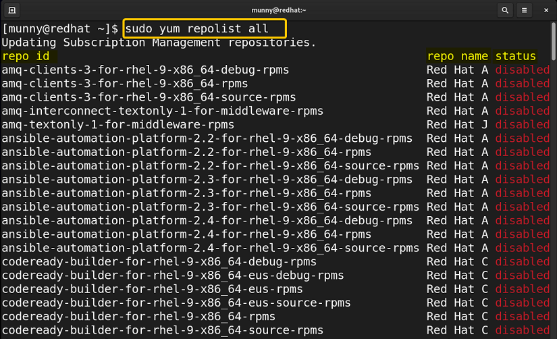Select codeready-builder-for-rhel-9-x86_64-rpms repo id
The image size is (557, 339).
coord(138,317)
